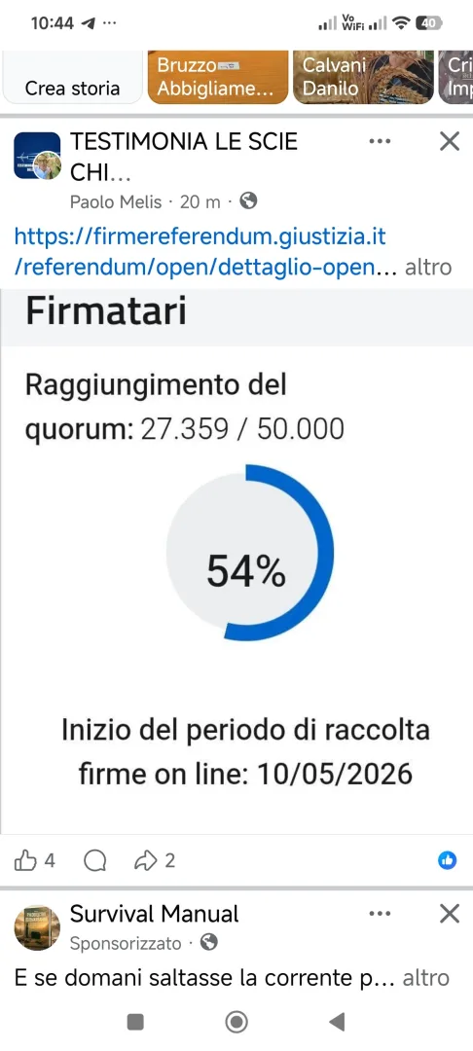Share the referendum post via arrow icon
The width and height of the screenshot is (473, 1051).
(x=145, y=860)
